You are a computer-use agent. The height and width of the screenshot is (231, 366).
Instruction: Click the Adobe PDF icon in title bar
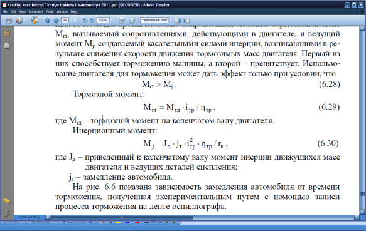click(x=4, y=4)
